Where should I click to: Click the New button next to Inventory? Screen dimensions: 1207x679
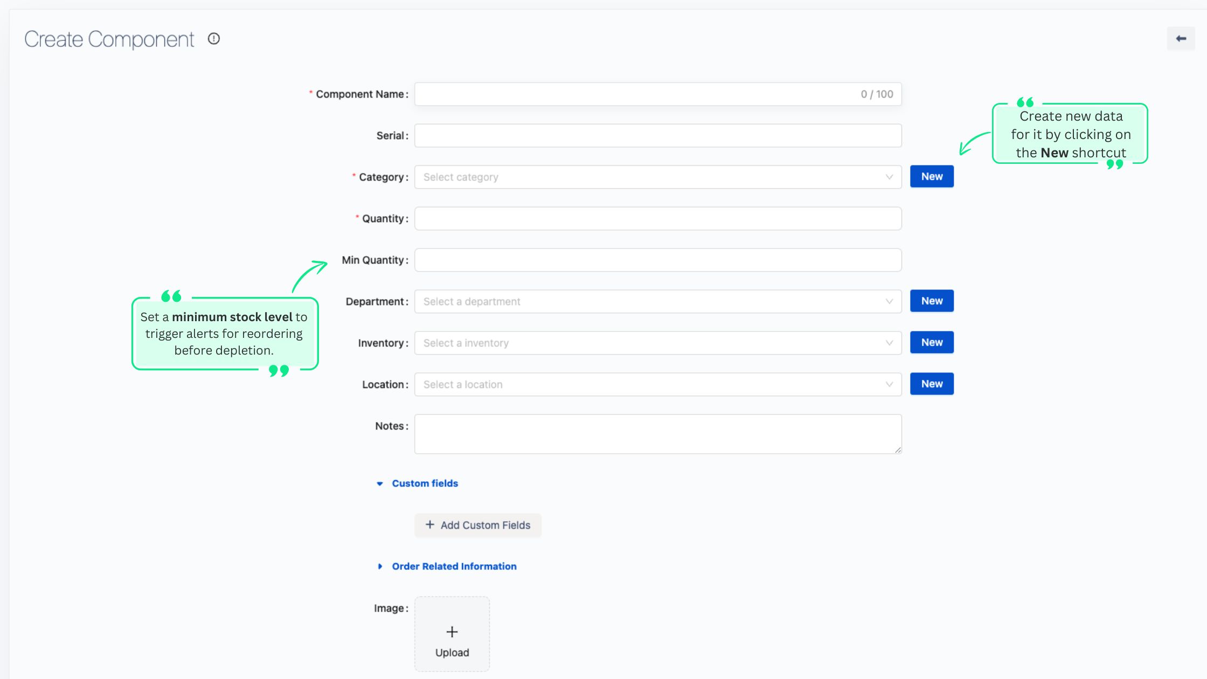pos(931,342)
